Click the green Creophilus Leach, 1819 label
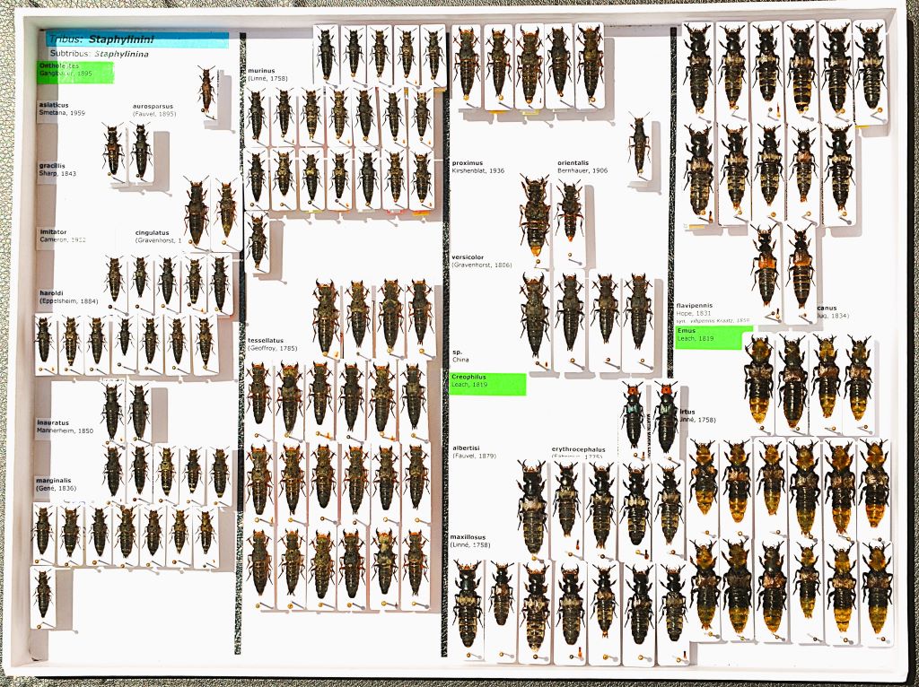Image resolution: width=919 pixels, height=687 pixels. coord(487,384)
